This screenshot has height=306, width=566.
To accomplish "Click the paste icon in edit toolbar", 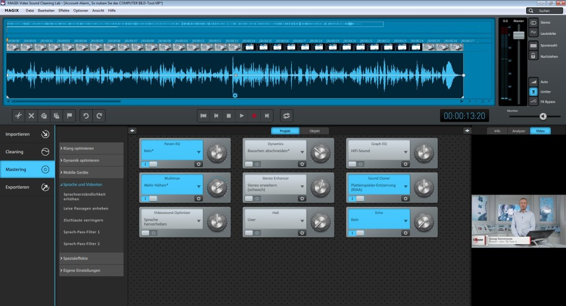I will tap(57, 116).
